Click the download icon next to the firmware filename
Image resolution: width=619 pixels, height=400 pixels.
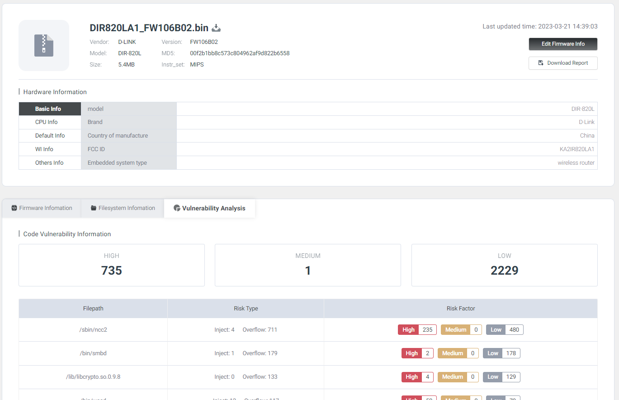click(x=216, y=28)
